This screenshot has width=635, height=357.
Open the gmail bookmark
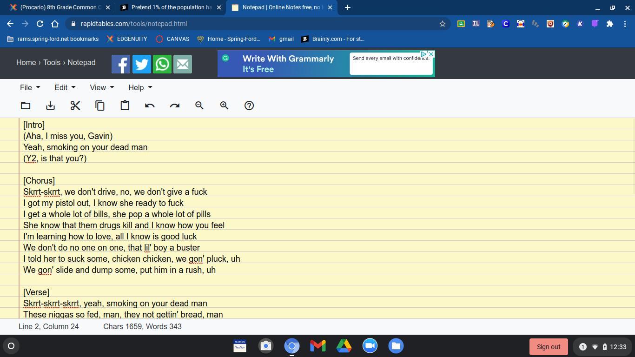(281, 39)
